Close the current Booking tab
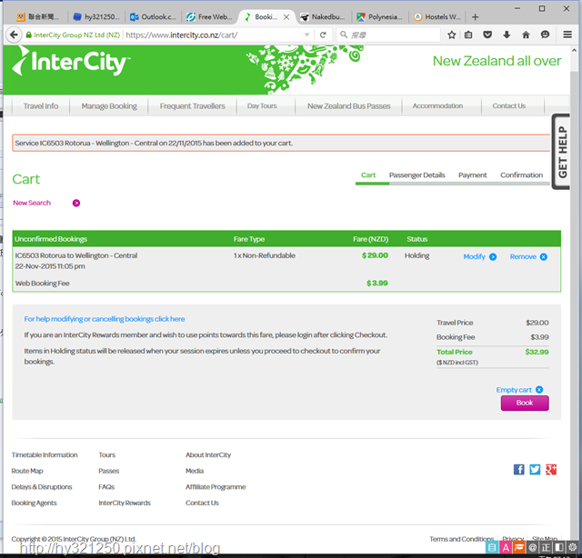The image size is (582, 558). tap(286, 17)
